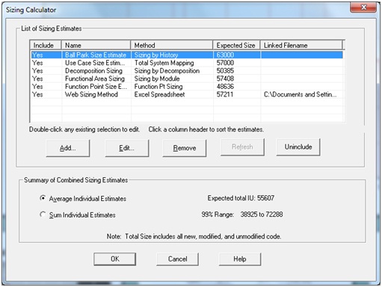Click the Total System Mapping method cell
The height and width of the screenshot is (287, 382).
pos(164,63)
